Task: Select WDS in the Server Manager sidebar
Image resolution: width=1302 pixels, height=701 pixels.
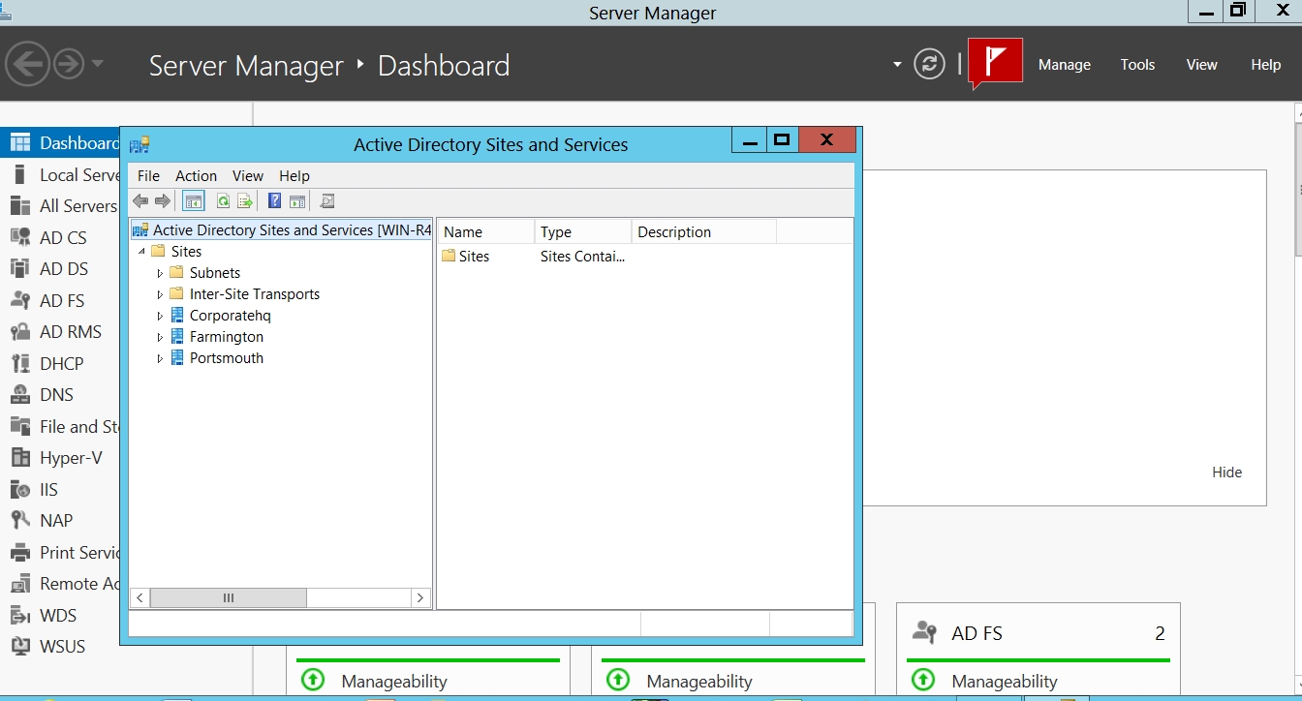Action: pyautogui.click(x=60, y=616)
